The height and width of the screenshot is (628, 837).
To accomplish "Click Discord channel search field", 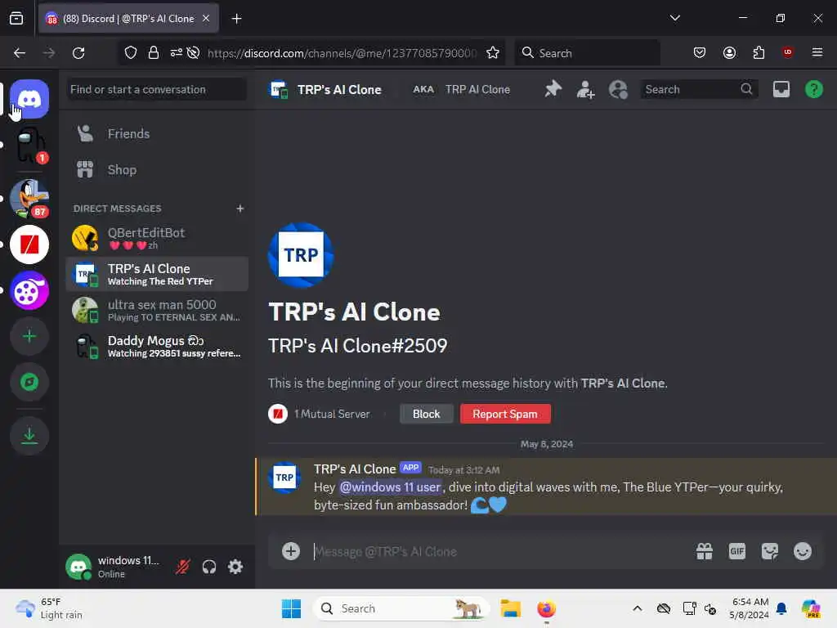I will pos(698,89).
